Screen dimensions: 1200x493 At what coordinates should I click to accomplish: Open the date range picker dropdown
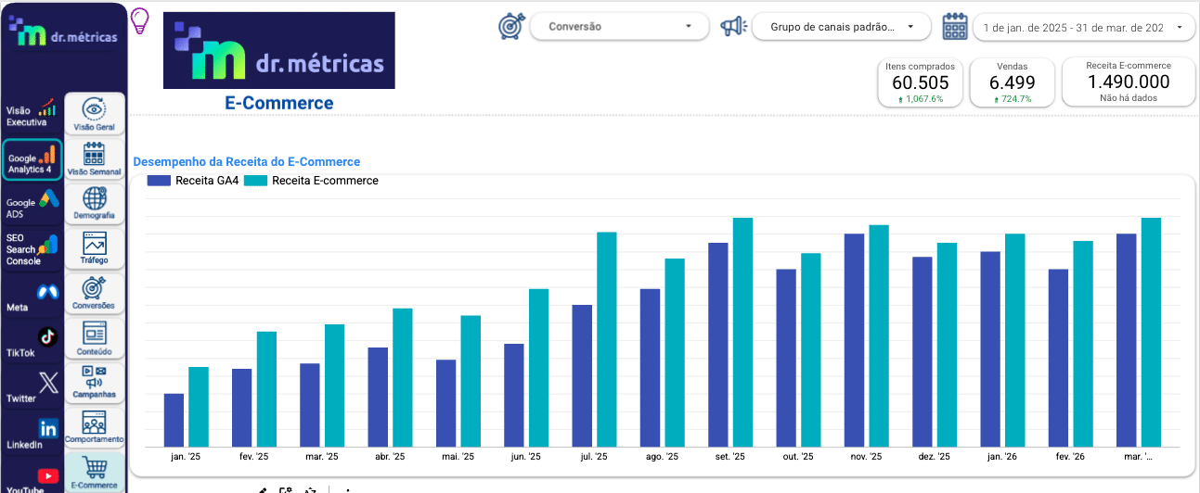[x=1083, y=28]
